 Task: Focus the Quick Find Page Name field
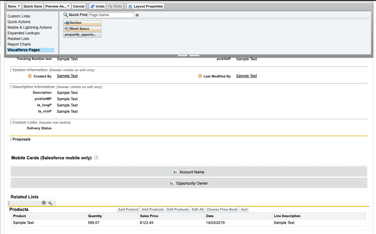[111, 15]
